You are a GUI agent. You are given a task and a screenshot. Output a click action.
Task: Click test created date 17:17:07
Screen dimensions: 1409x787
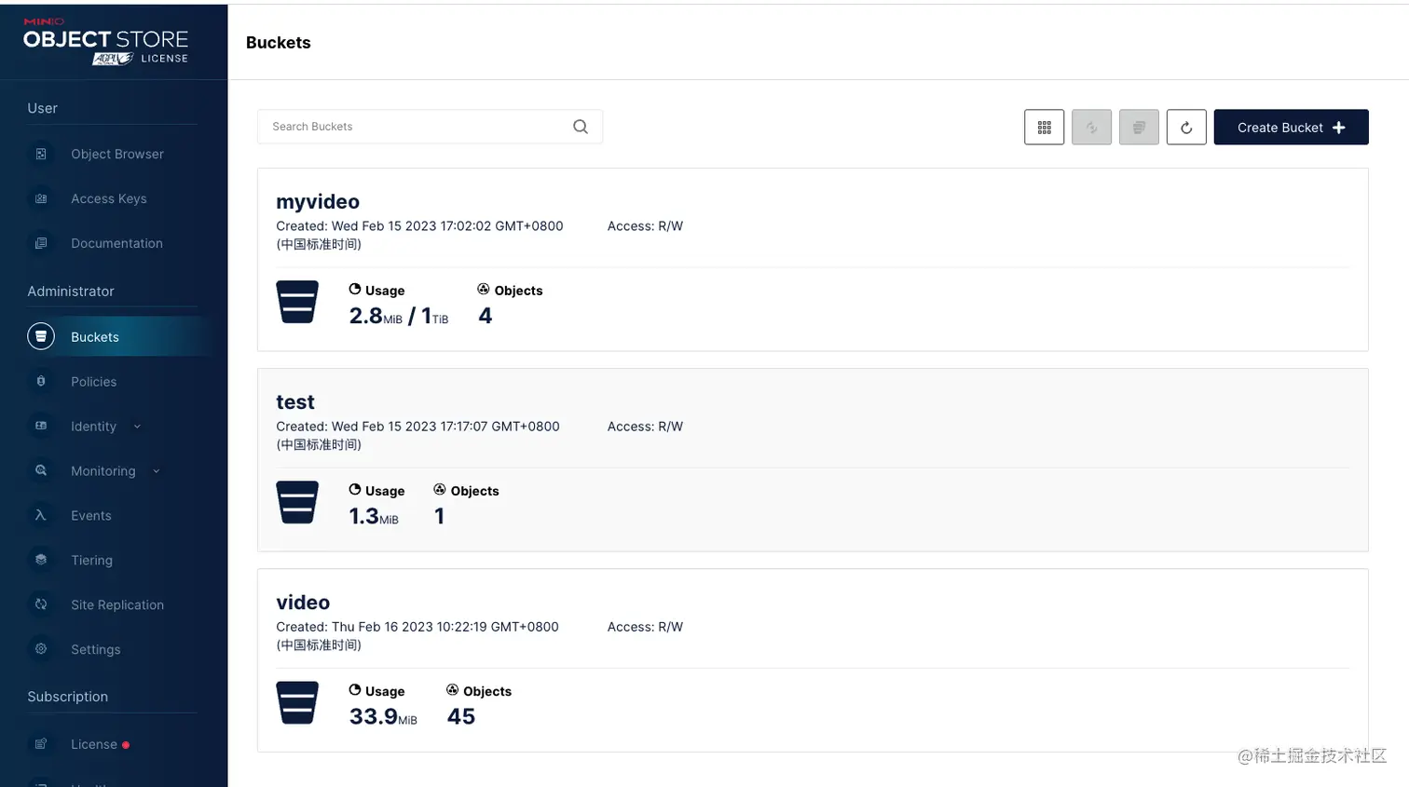pyautogui.click(x=417, y=435)
